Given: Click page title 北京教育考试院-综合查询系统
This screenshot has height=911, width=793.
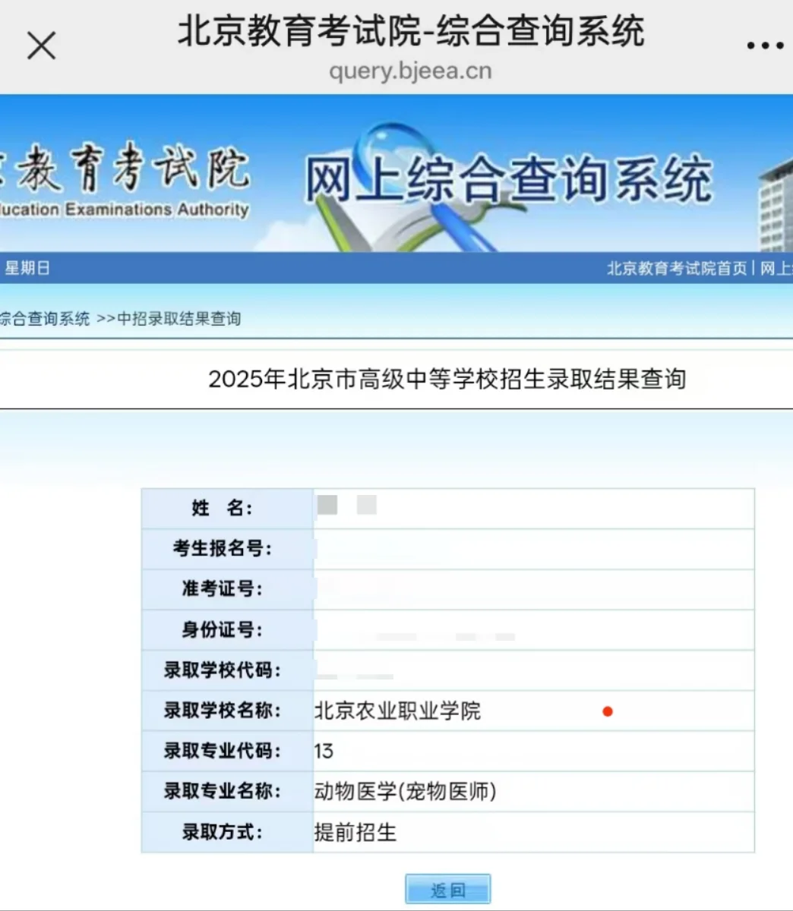Looking at the screenshot, I should coord(411,32).
